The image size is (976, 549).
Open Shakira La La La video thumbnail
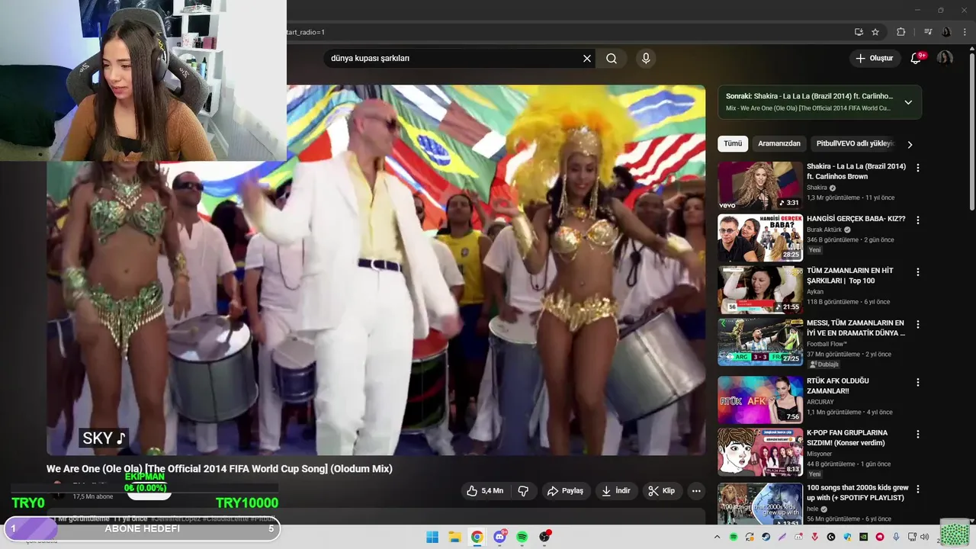(760, 185)
